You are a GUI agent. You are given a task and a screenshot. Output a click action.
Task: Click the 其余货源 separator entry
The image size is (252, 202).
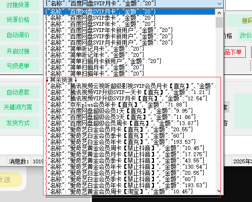130,80
